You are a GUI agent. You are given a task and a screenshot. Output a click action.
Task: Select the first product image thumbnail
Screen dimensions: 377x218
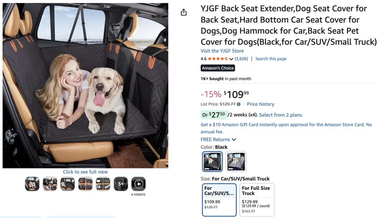pyautogui.click(x=32, y=184)
